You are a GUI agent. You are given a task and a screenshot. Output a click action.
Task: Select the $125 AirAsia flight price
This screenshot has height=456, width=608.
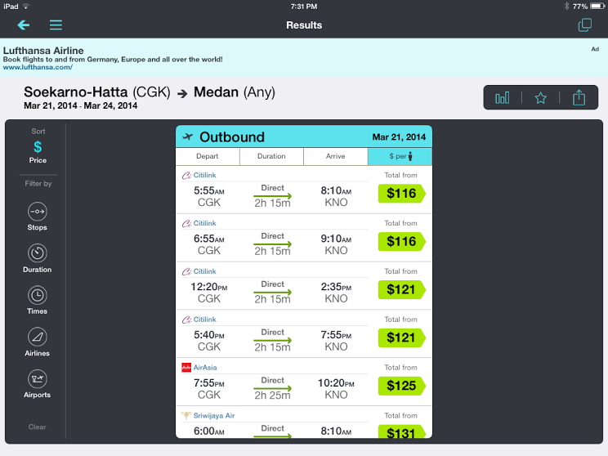pyautogui.click(x=401, y=386)
